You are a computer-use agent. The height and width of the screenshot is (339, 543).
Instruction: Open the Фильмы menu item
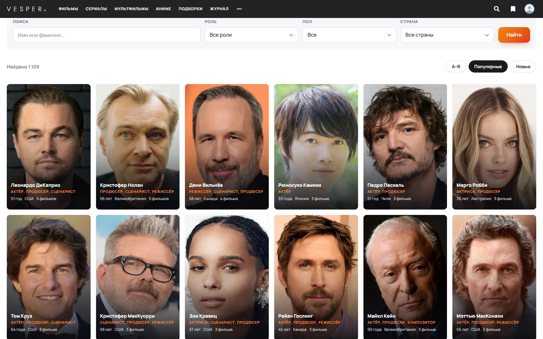click(x=68, y=9)
